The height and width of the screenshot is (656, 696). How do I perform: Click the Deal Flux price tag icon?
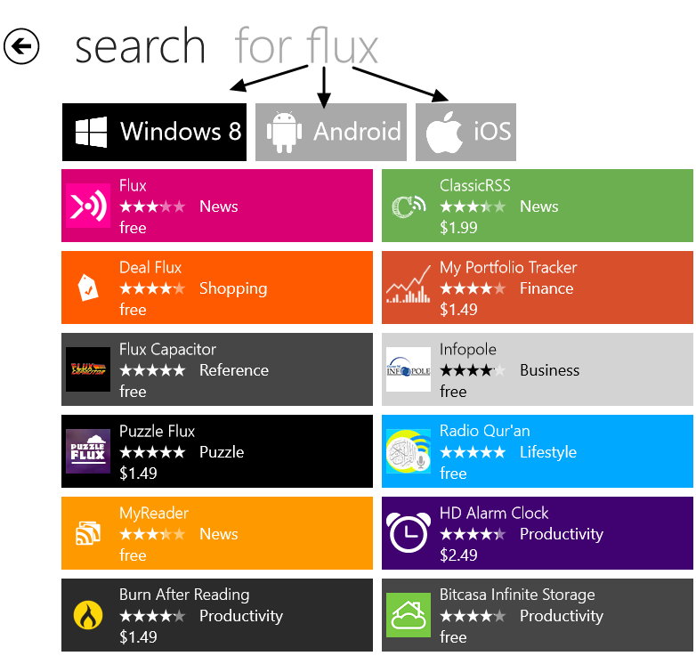[x=88, y=288]
